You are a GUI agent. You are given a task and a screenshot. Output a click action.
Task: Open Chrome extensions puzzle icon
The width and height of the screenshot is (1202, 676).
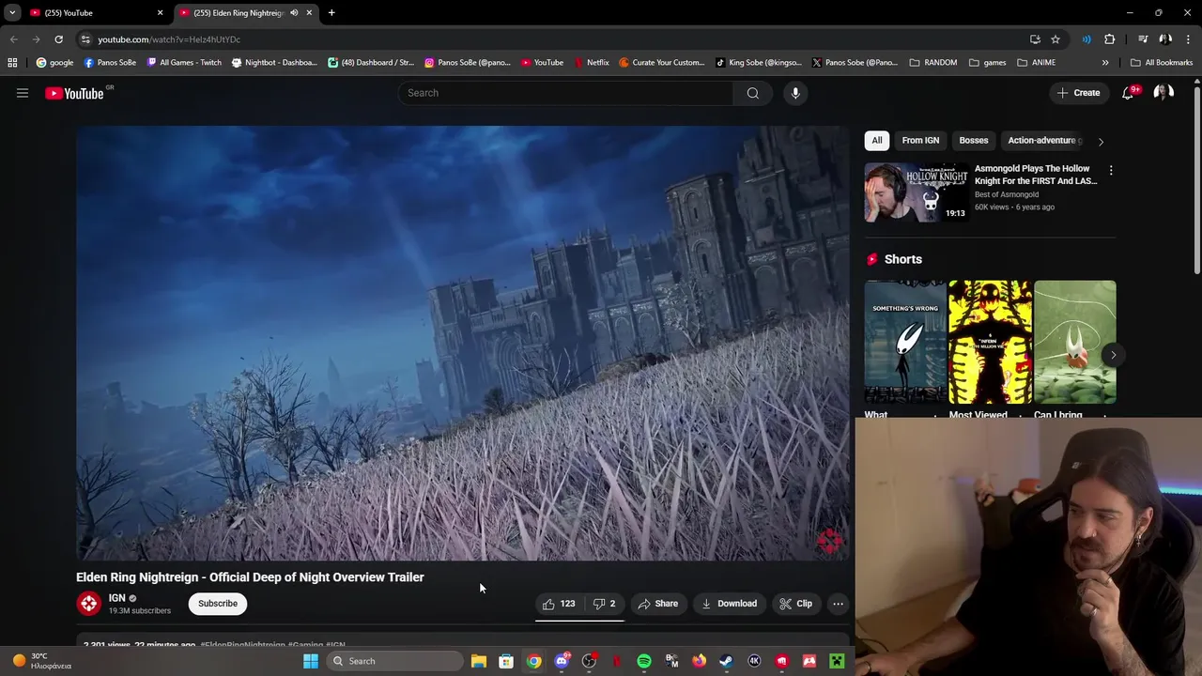coord(1110,39)
